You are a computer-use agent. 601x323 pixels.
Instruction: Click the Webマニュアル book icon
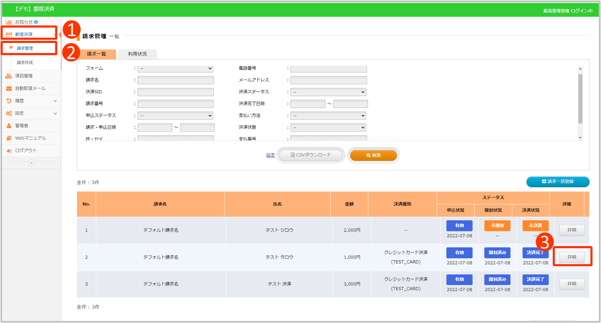9,138
